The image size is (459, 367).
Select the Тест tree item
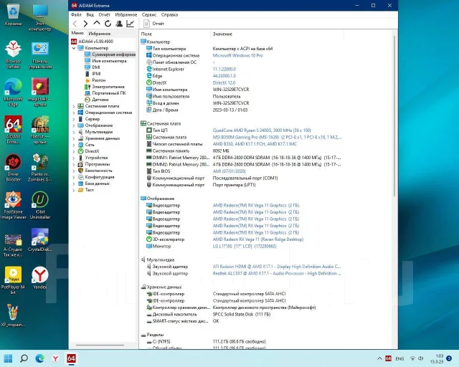(86, 190)
